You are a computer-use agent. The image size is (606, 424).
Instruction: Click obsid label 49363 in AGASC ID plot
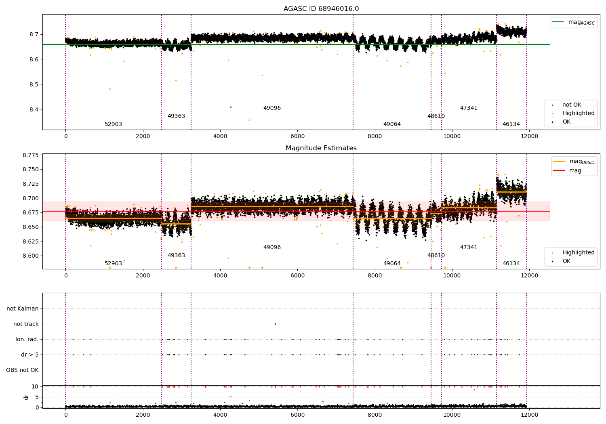pos(176,116)
